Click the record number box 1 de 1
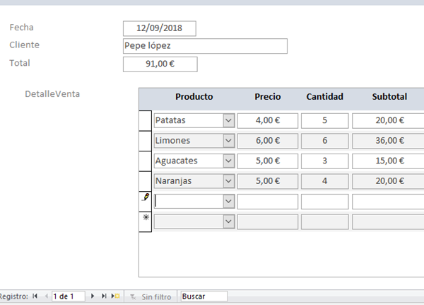 click(x=69, y=297)
